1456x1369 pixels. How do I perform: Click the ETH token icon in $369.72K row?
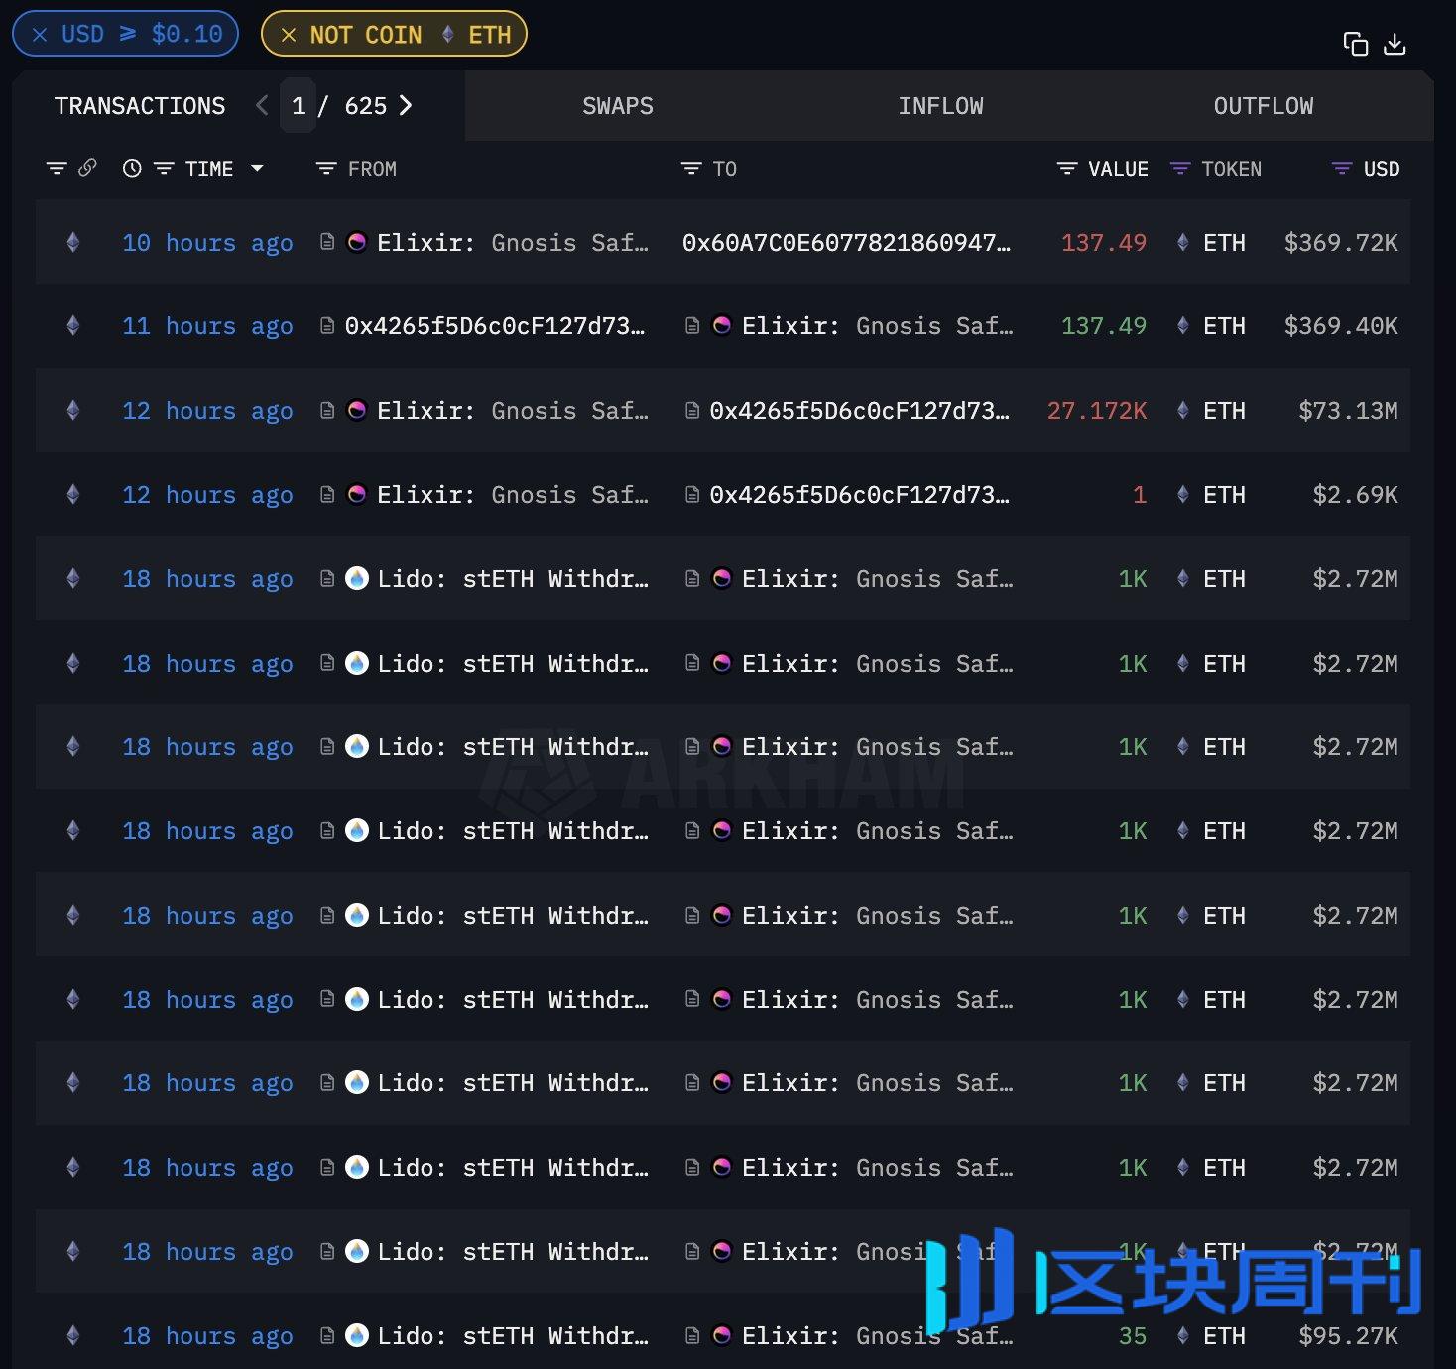pyautogui.click(x=1182, y=242)
